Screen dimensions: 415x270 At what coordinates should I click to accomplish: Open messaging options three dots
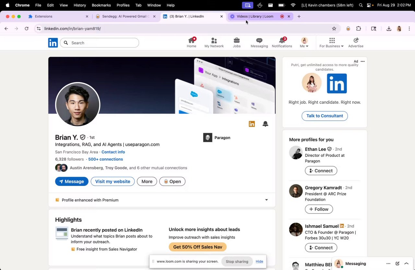388,264
